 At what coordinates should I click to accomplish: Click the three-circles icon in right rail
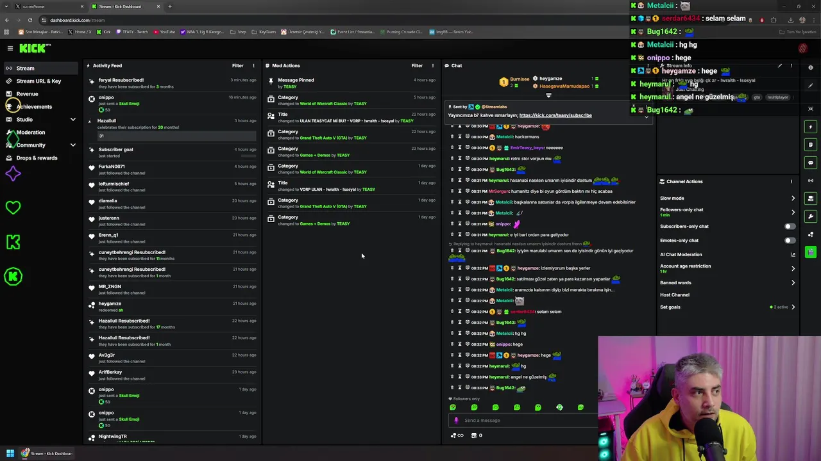click(x=811, y=234)
